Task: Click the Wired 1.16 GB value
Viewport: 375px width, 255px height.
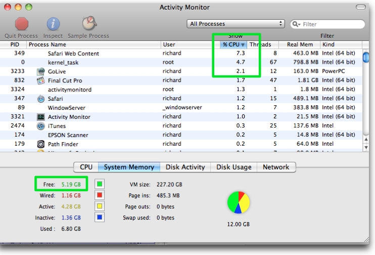Action: click(71, 195)
